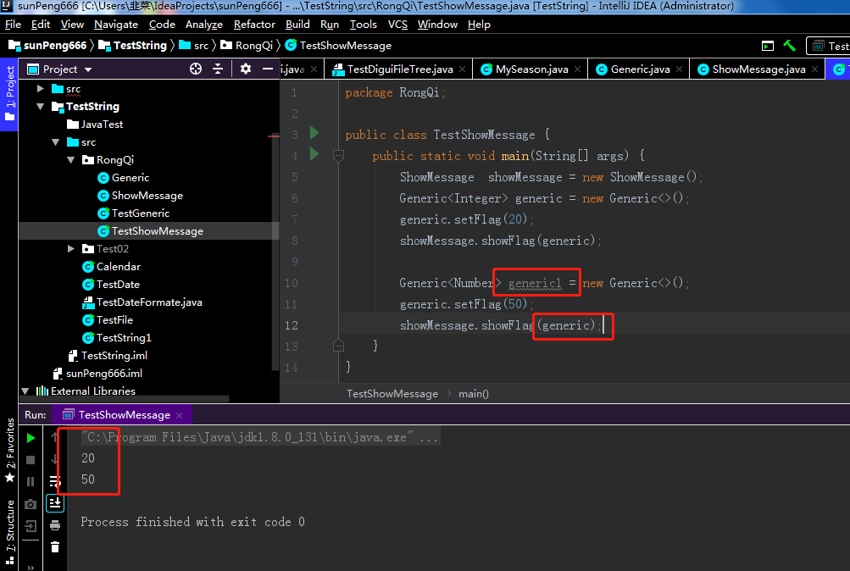
Task: Click console text "Process finished with exit code 0"
Action: (x=192, y=522)
